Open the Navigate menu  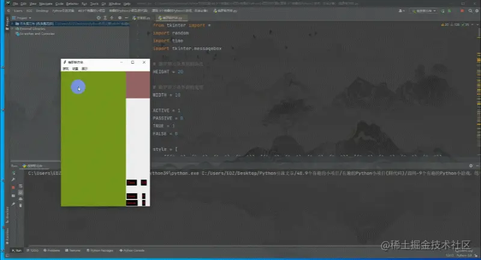point(46,4)
